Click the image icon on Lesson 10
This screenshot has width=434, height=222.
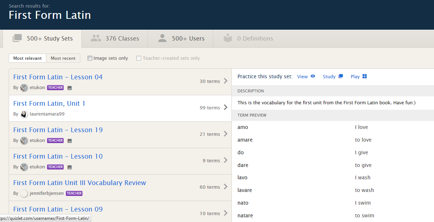(x=70, y=167)
